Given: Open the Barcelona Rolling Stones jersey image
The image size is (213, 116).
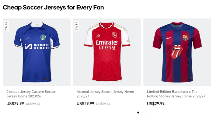Looking at the screenshot, I should point(177,52).
